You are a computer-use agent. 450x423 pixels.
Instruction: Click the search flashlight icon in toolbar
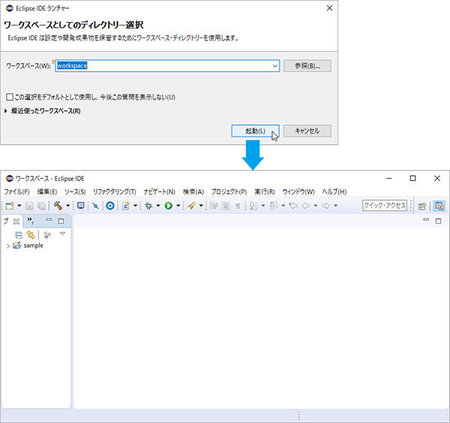click(x=191, y=206)
